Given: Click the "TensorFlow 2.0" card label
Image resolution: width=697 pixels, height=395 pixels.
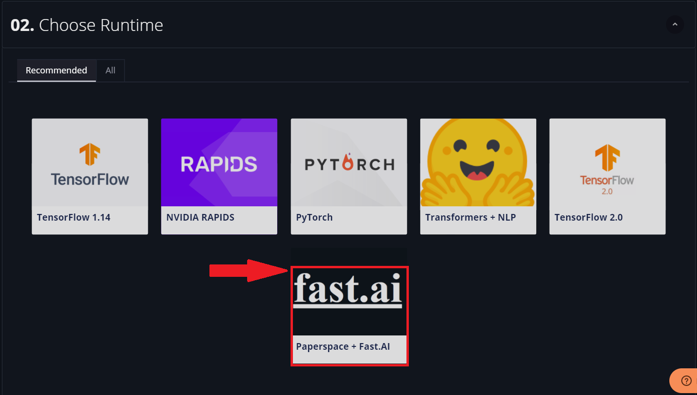Looking at the screenshot, I should [588, 218].
